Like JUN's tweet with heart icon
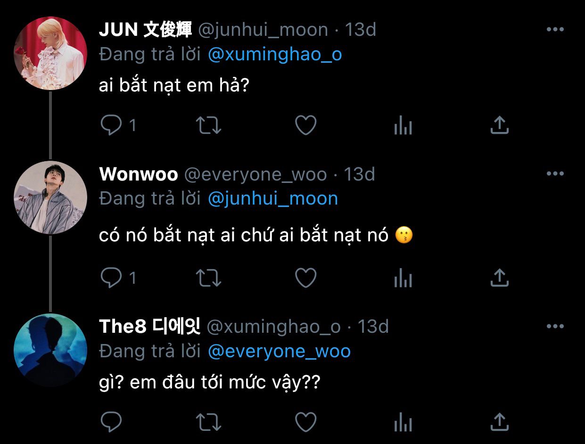Viewport: 585px width, 444px height. pyautogui.click(x=305, y=125)
